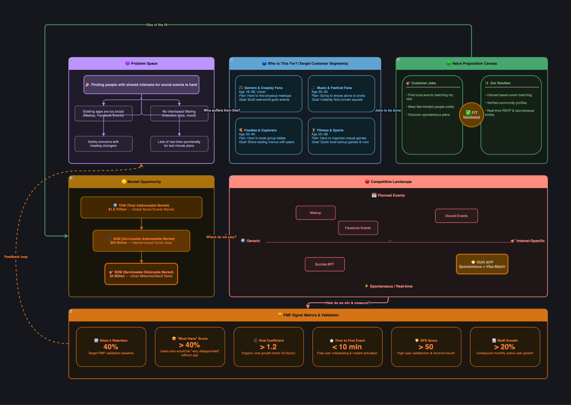The width and height of the screenshot is (571, 405).
Task: Click the phone icon beside SAM
Action: tap(110, 239)
